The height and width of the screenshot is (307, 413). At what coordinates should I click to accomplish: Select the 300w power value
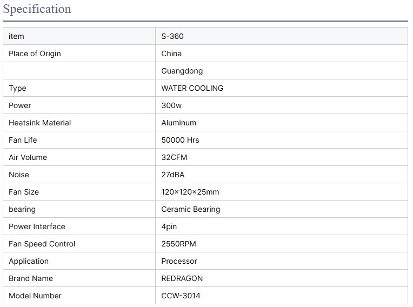(x=171, y=105)
